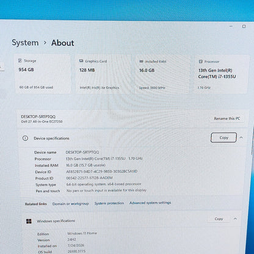The image size is (254, 254).
Task: Click the Windows logo icon
Action: tap(29, 221)
